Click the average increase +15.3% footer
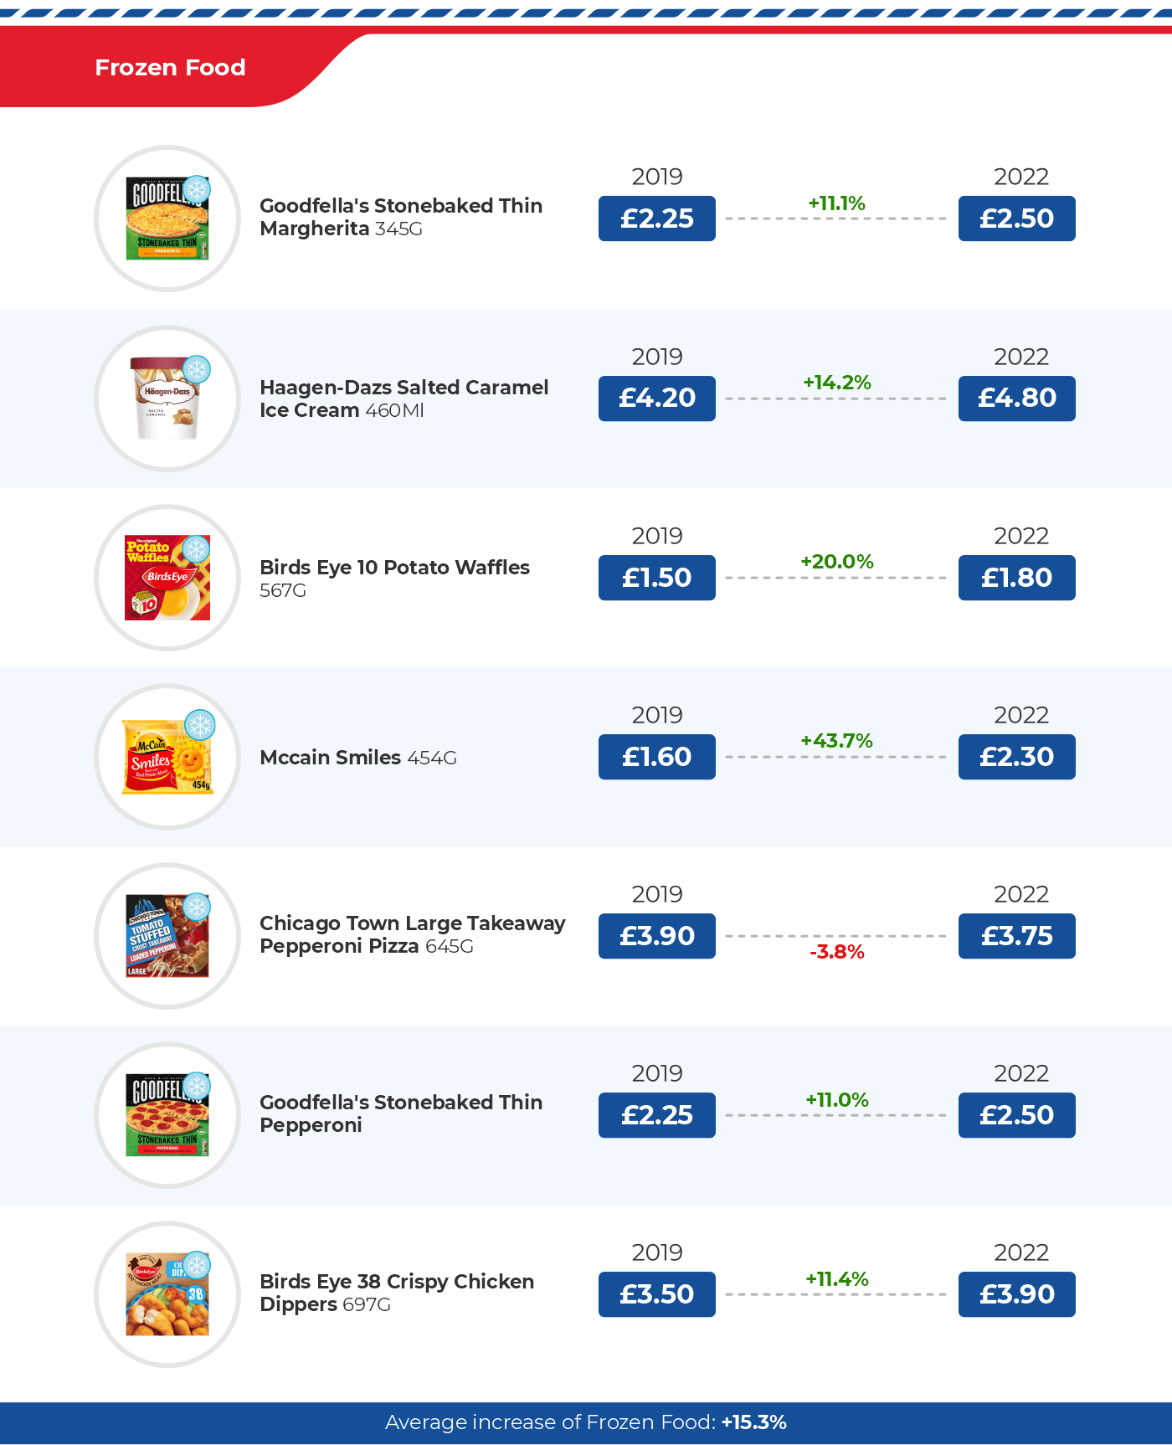This screenshot has width=1172, height=1445. coord(586,1422)
